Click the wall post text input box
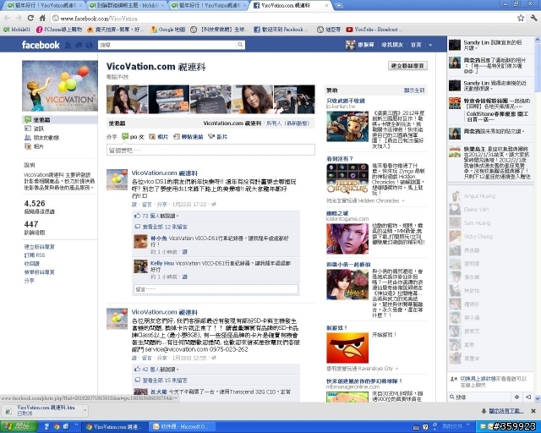 tap(210, 150)
